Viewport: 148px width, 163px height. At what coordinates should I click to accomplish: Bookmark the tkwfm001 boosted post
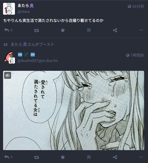point(89,157)
